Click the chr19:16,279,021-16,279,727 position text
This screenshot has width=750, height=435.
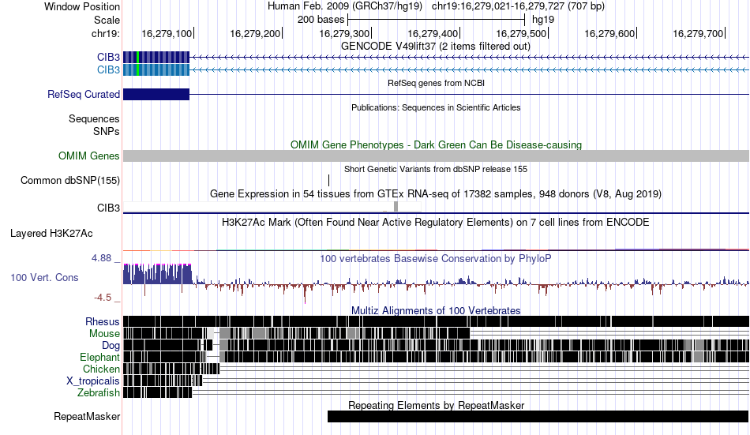pos(518,6)
